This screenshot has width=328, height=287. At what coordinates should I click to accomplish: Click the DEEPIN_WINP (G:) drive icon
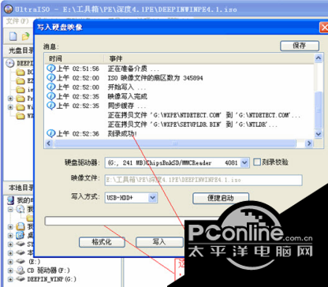tap(20, 279)
